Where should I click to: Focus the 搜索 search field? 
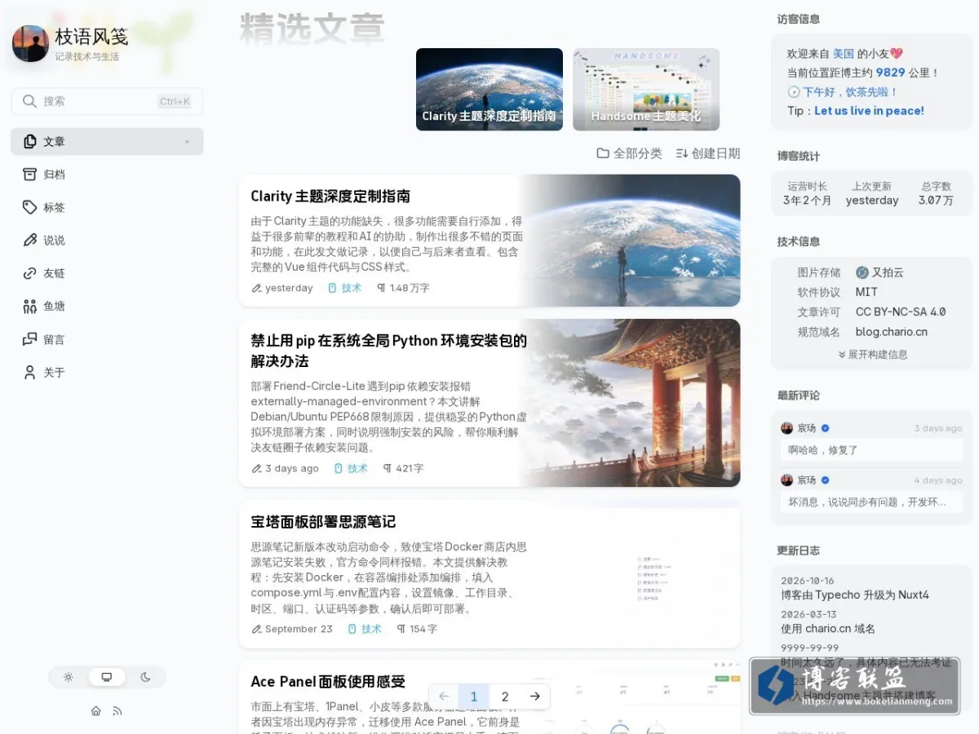107,101
